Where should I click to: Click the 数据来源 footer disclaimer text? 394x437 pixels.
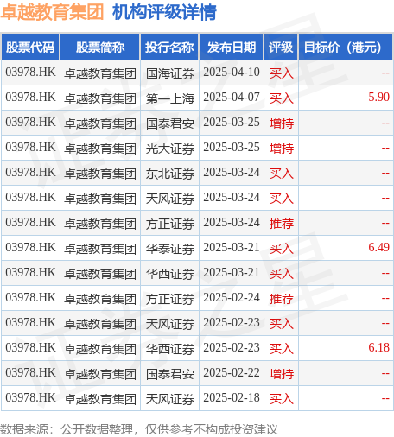(x=139, y=429)
